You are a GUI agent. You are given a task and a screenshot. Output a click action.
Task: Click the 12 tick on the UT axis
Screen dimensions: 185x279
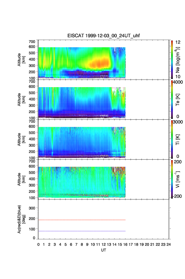coord(103,244)
